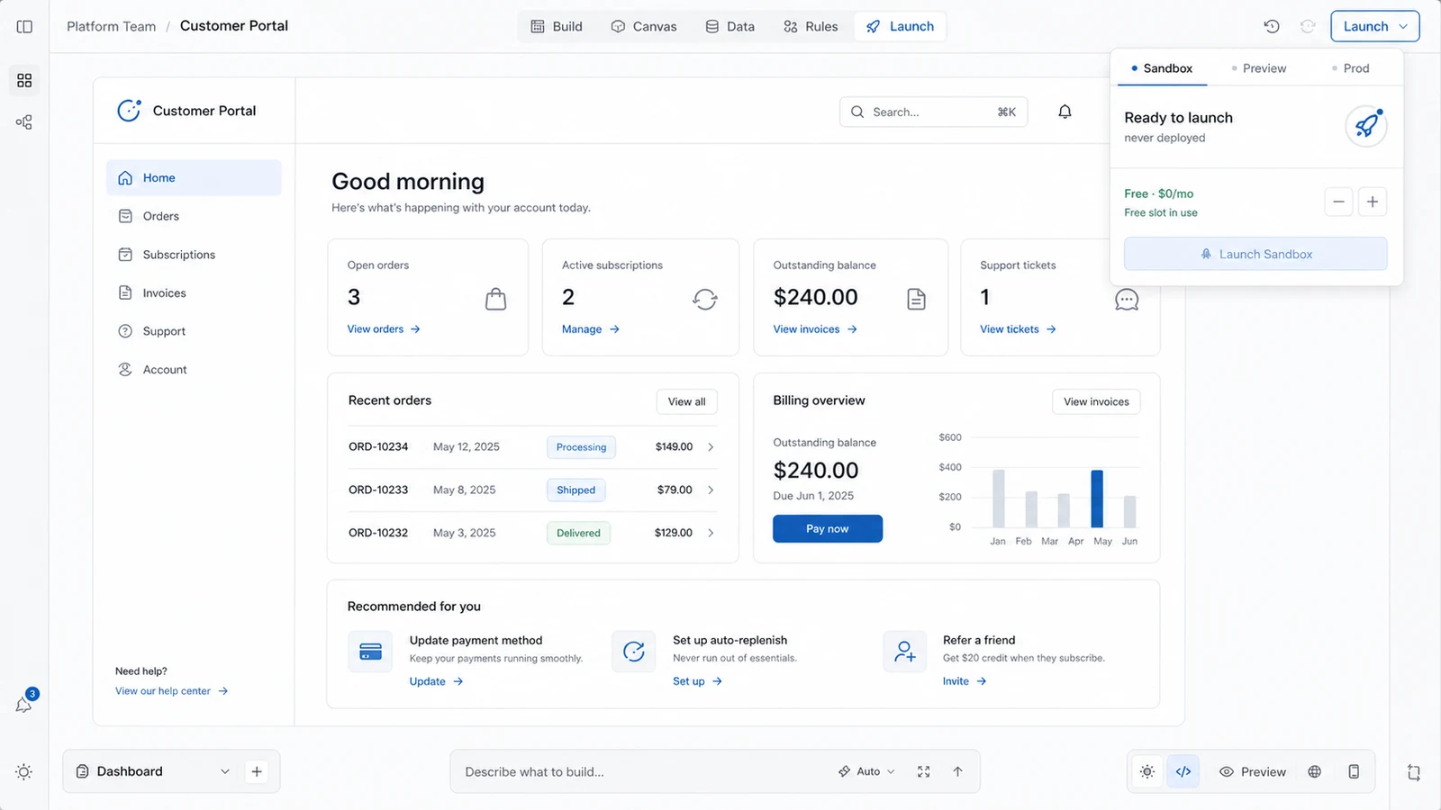Click the portal notification bell icon
The height and width of the screenshot is (810, 1441).
coord(1065,112)
